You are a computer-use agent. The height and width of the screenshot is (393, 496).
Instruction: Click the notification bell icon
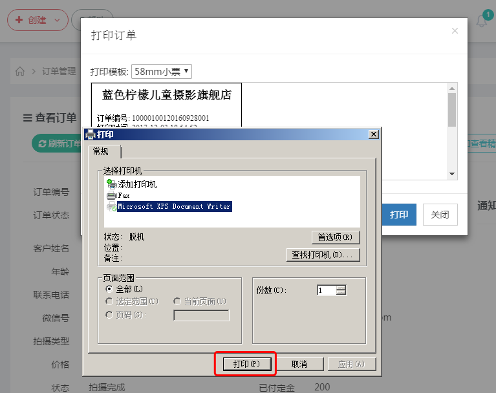coord(482,21)
